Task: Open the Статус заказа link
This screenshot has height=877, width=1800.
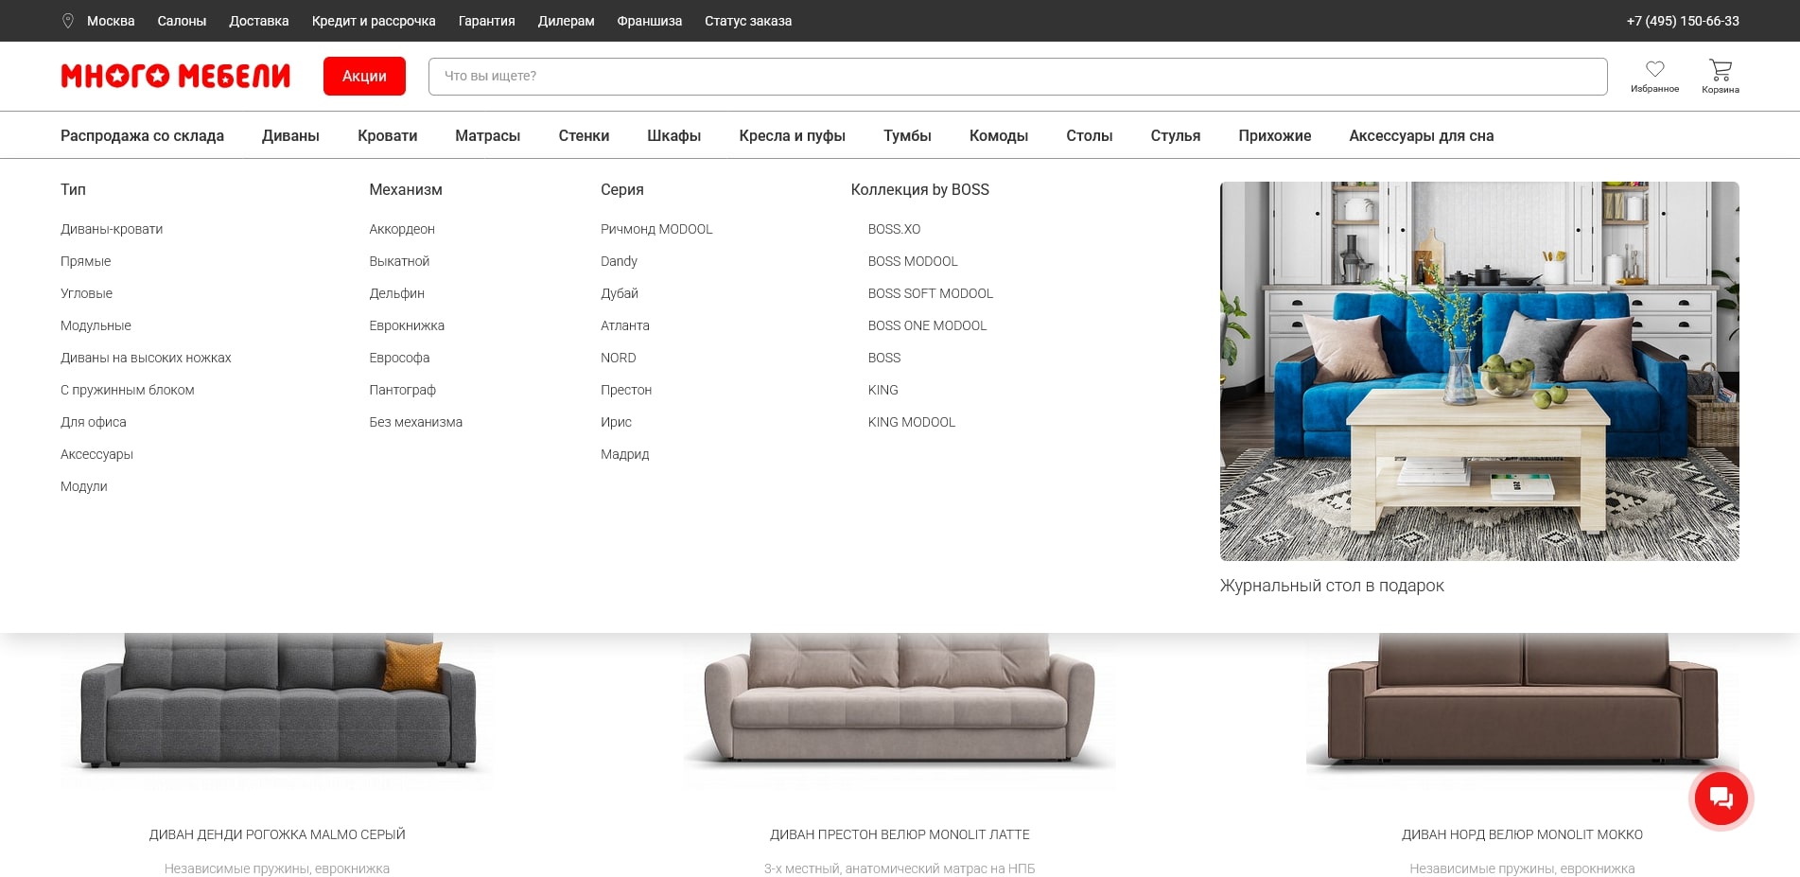Action: [x=747, y=21]
